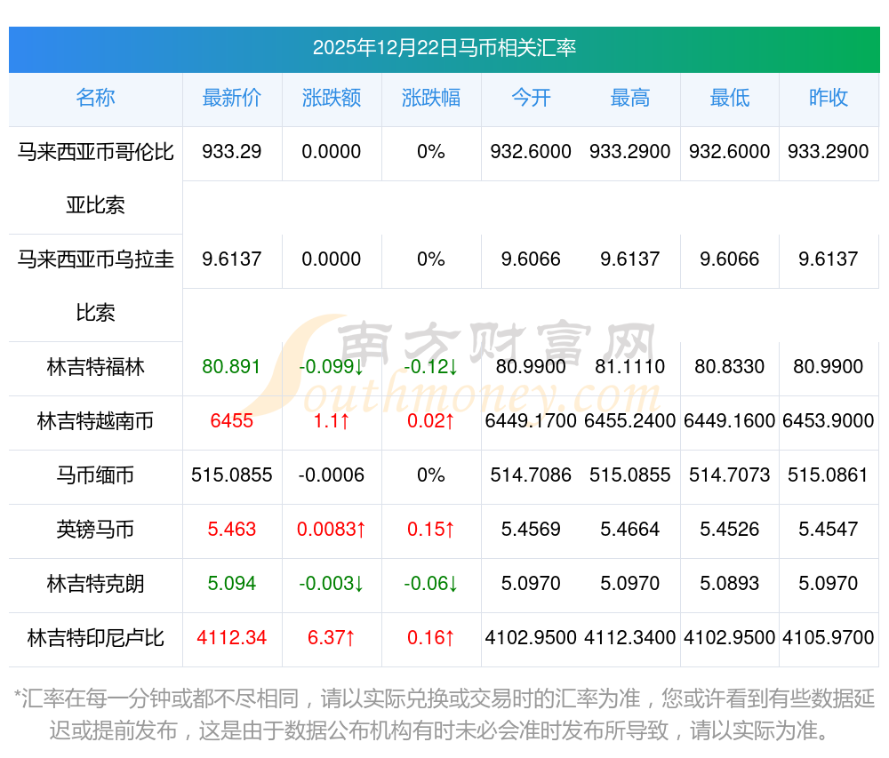Click the change value -0.003↓
The height and width of the screenshot is (758, 889).
coord(331,584)
